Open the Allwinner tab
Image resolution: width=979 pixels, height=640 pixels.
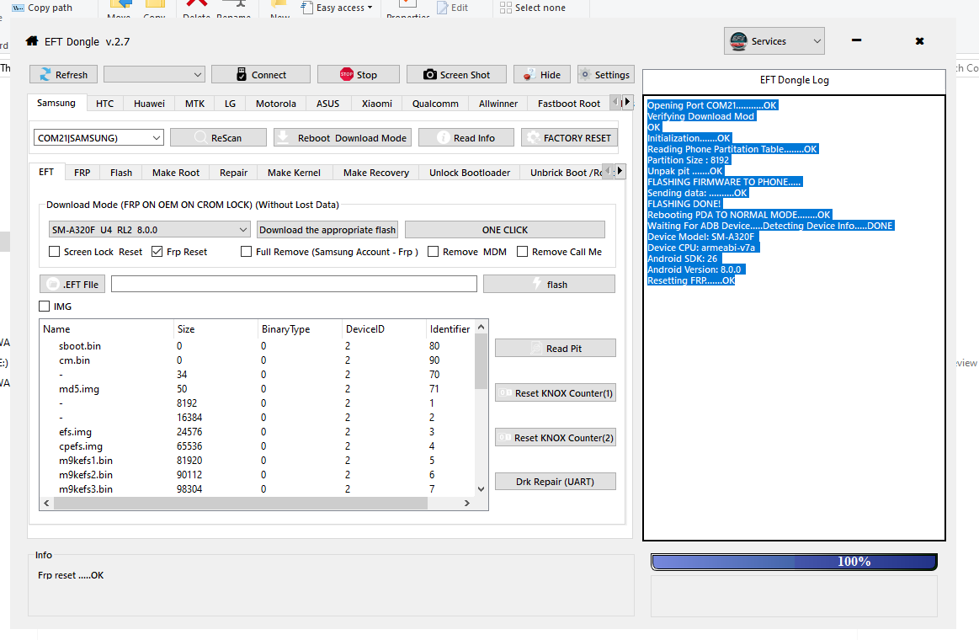tap(498, 104)
